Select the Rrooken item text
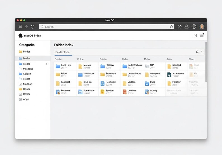This screenshot has height=155, width=222. (x=87, y=82)
